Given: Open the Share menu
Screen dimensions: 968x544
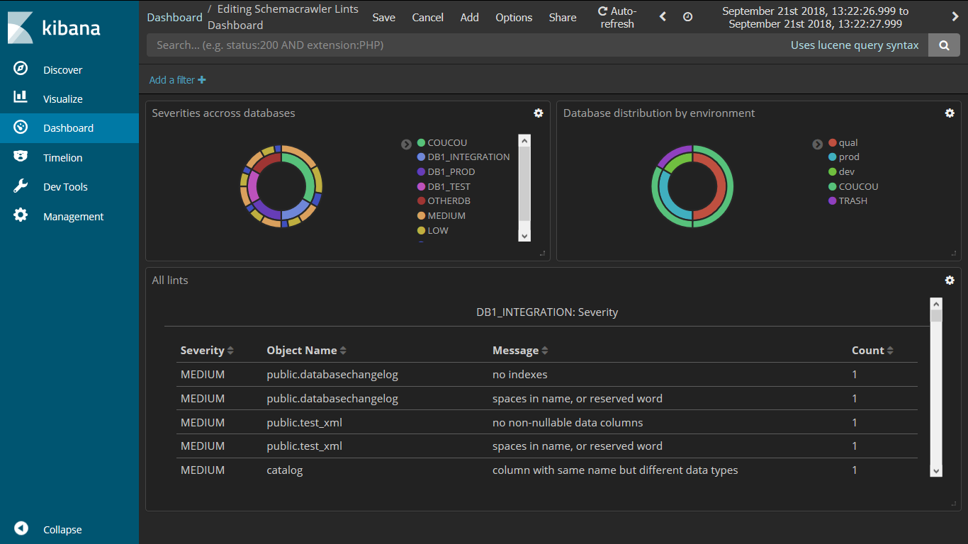Looking at the screenshot, I should [563, 17].
